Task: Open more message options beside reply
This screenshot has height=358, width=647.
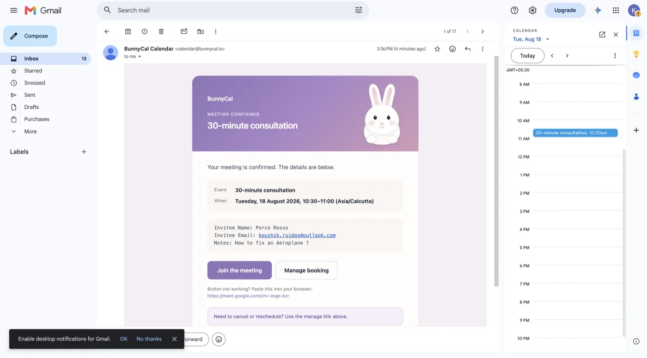Action: [482, 49]
